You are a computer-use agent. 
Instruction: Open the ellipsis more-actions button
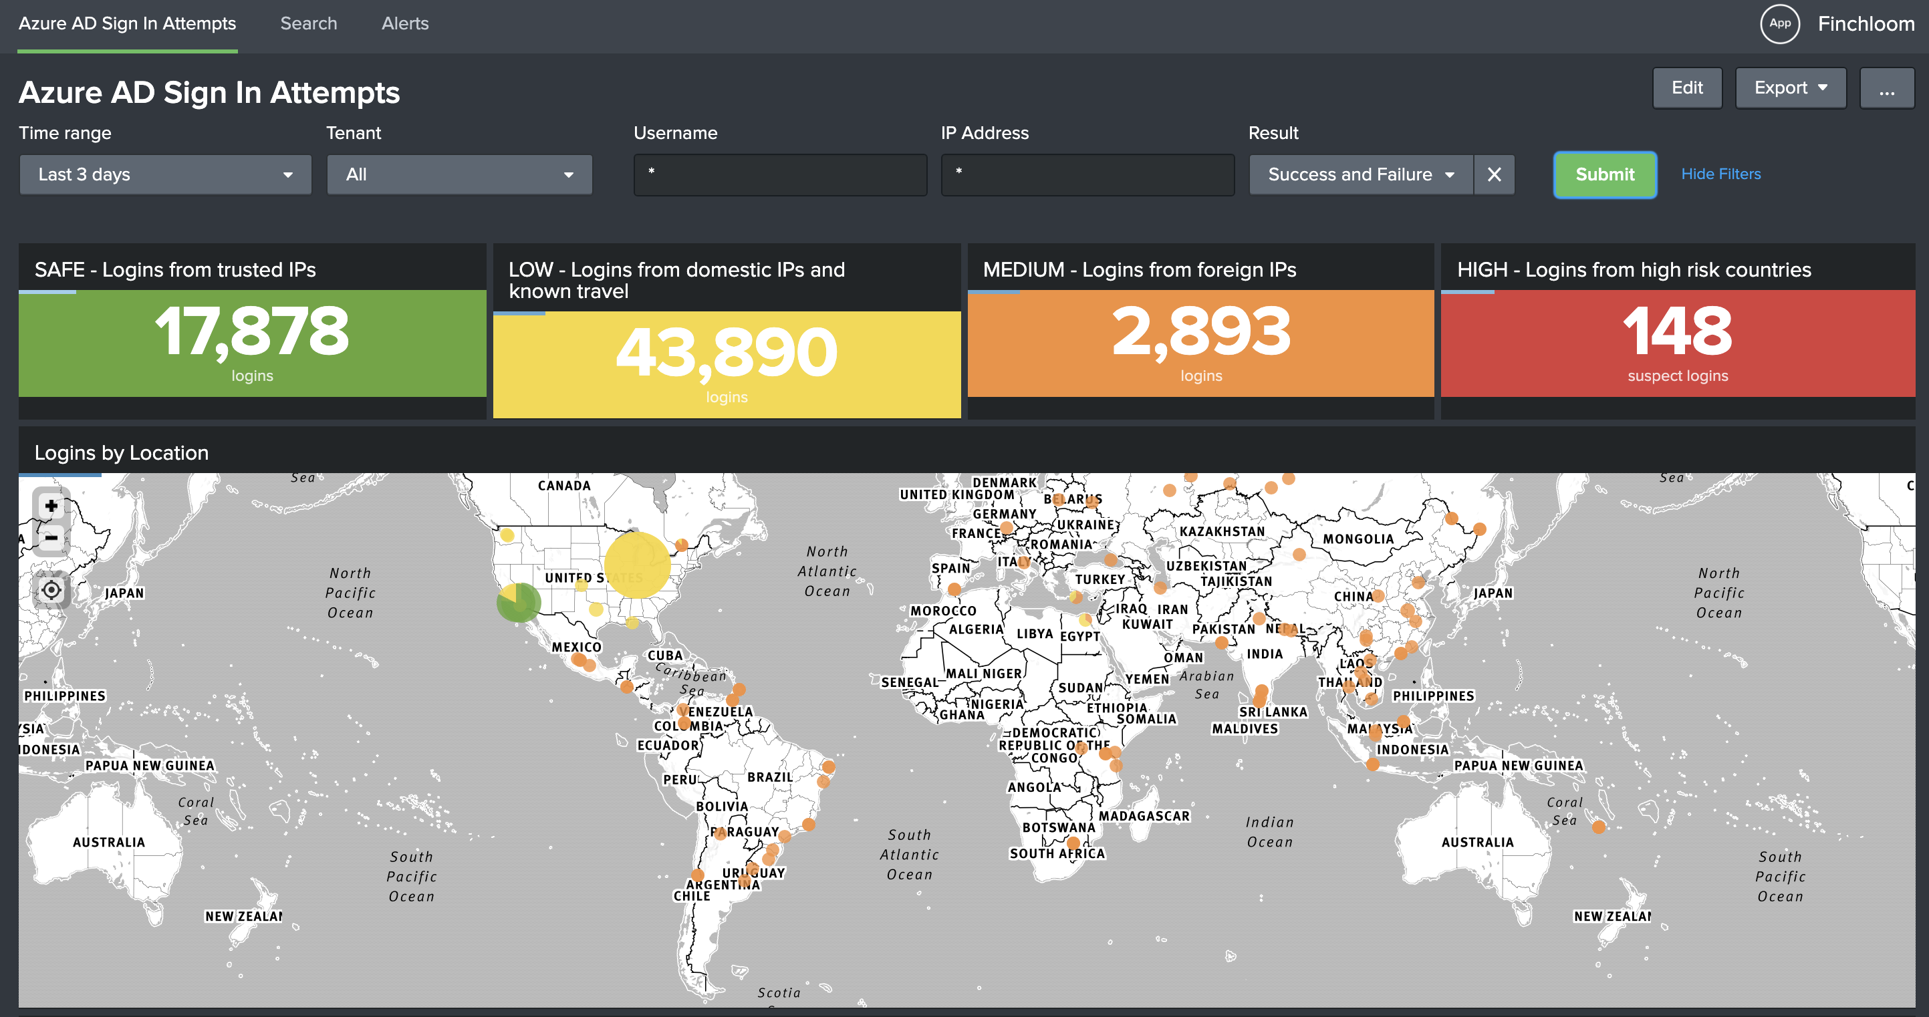tap(1886, 88)
